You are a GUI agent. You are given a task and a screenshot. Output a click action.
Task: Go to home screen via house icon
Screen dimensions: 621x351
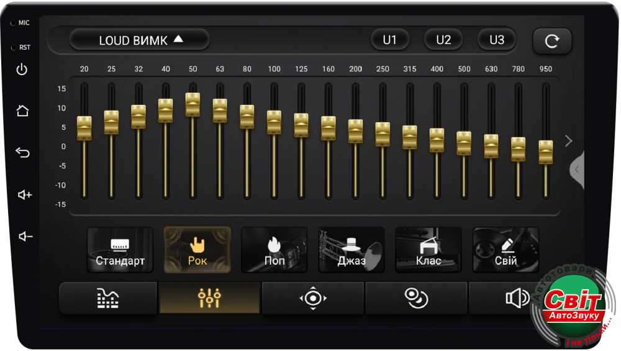(x=22, y=111)
